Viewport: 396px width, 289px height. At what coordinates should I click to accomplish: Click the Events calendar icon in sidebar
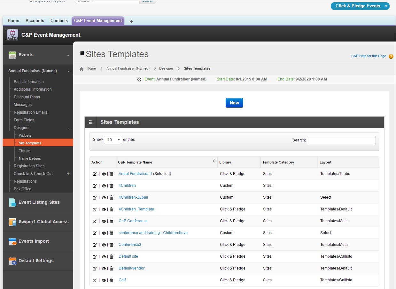(12, 55)
